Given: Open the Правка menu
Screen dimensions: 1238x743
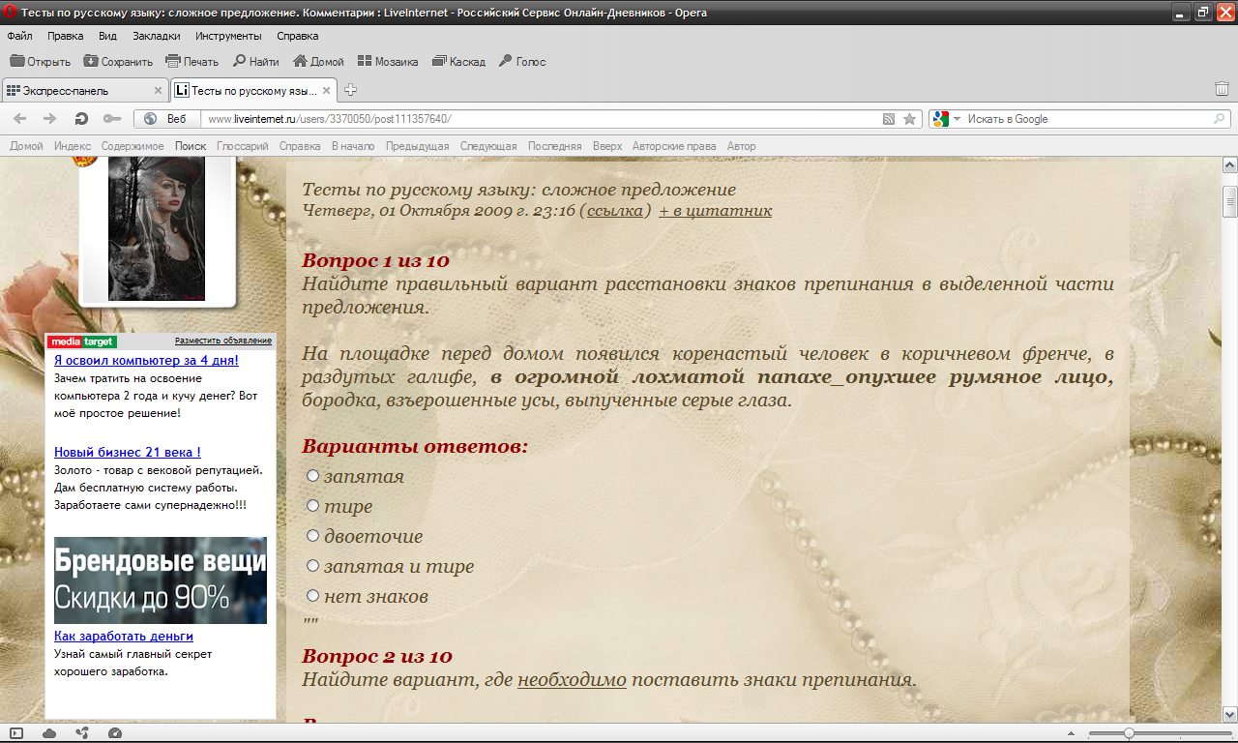Looking at the screenshot, I should tap(65, 36).
